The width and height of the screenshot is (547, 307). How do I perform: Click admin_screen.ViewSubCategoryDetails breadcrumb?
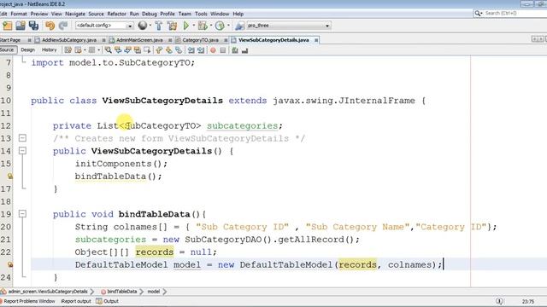pos(44,292)
